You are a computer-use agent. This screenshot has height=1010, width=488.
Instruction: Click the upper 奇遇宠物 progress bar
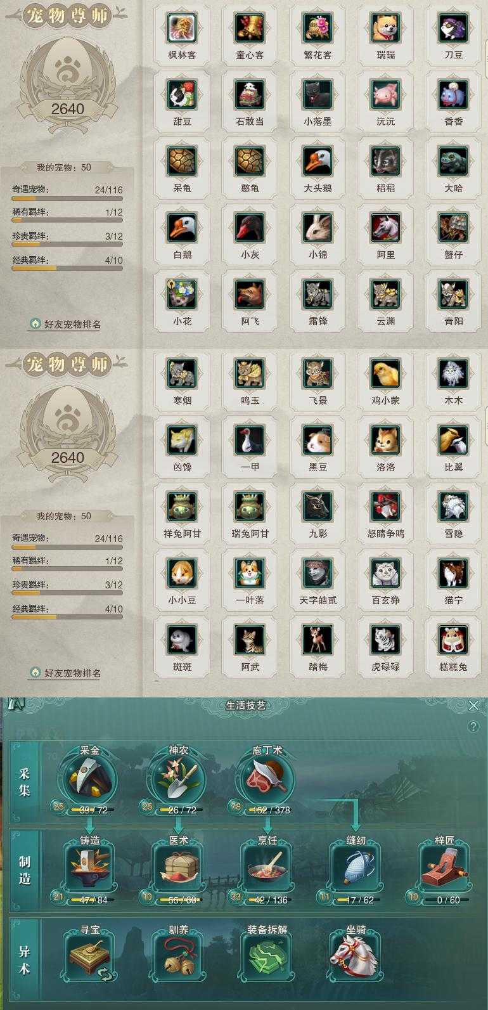(x=67, y=198)
